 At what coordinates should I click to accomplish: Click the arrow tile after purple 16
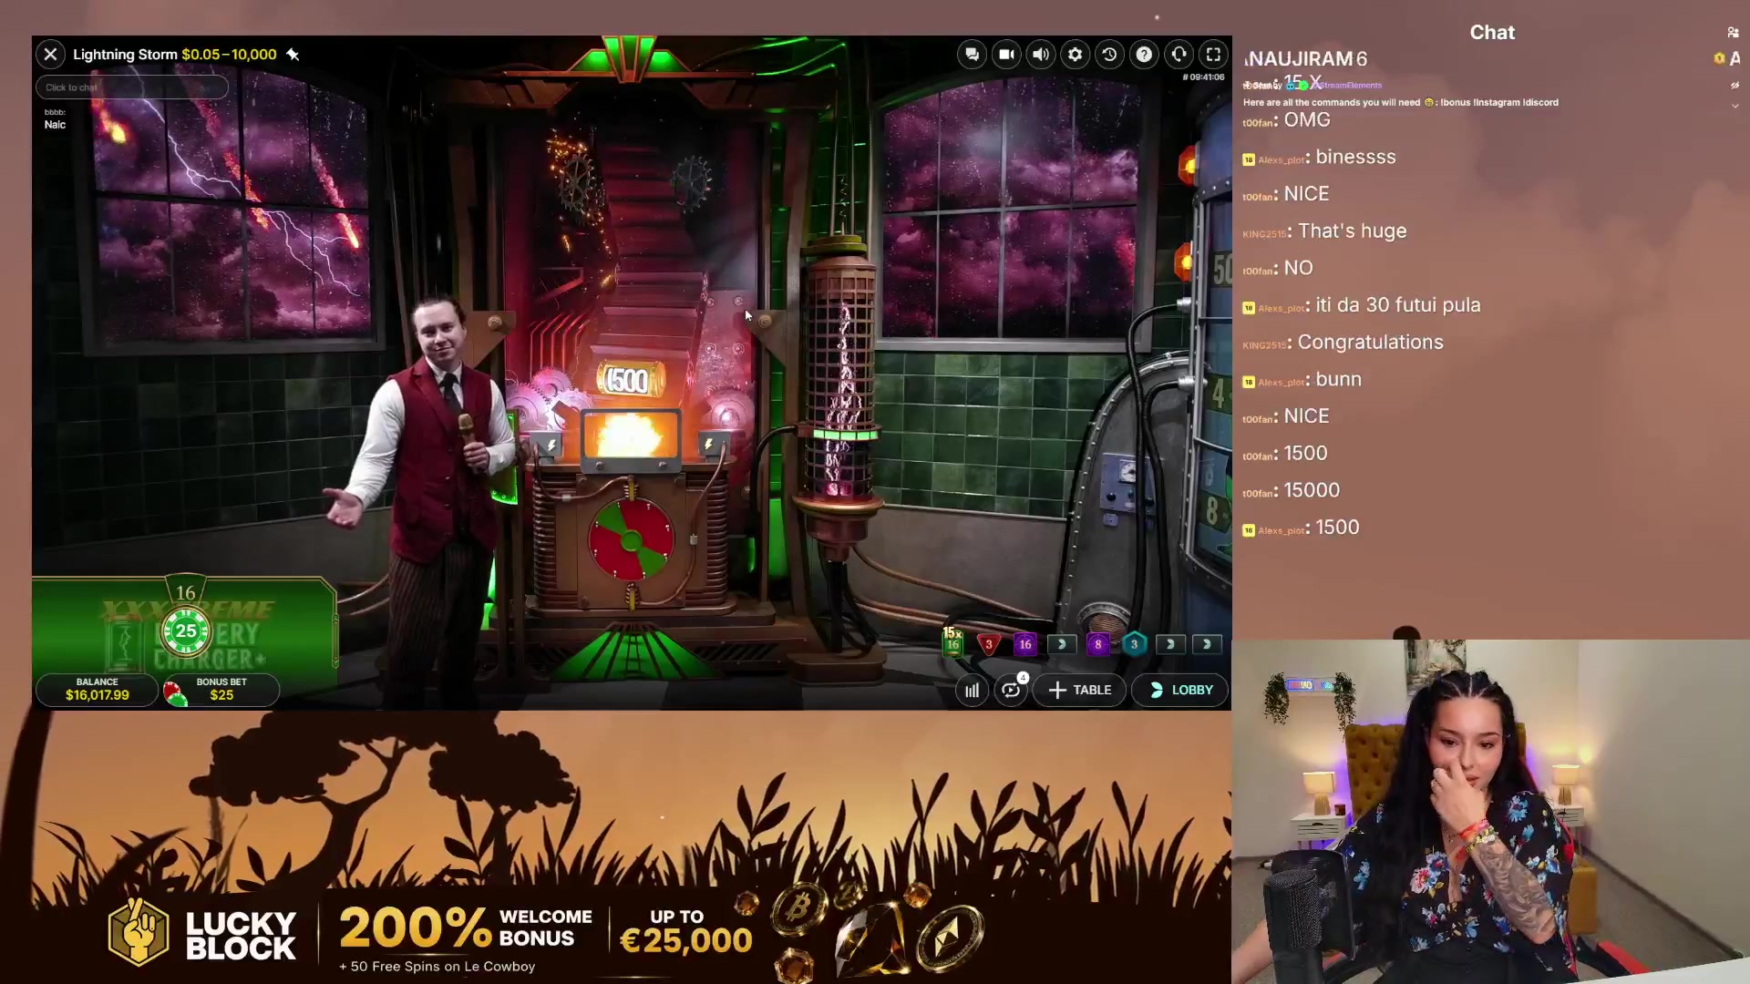(1062, 644)
